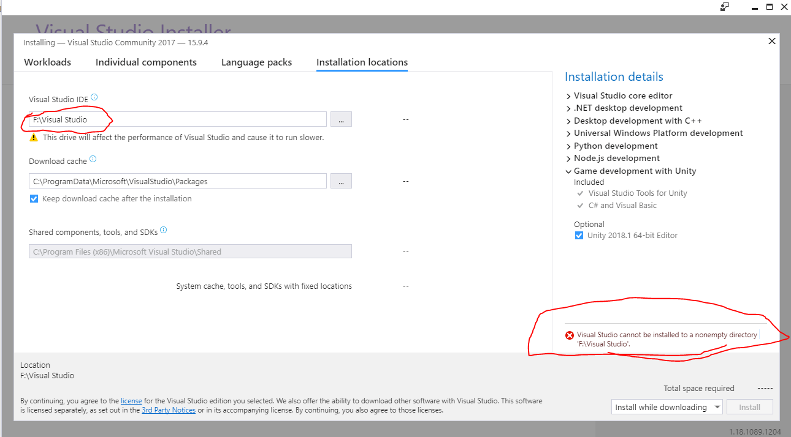Uncheck Keep download cache after the installation
This screenshot has height=437, width=791.
click(34, 198)
